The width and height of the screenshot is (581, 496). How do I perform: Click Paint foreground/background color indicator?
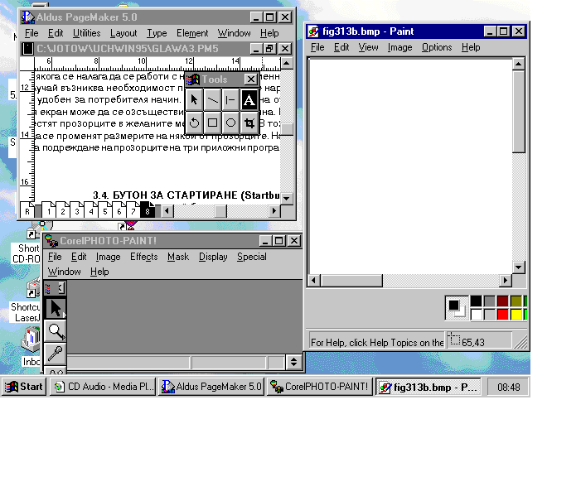pyautogui.click(x=457, y=308)
